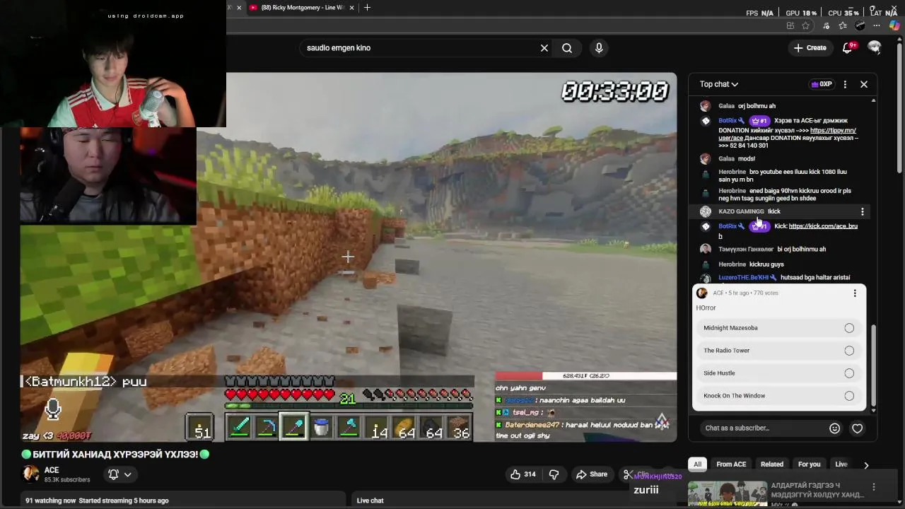Open more options for recommended video
The width and height of the screenshot is (905, 509).
tap(873, 487)
